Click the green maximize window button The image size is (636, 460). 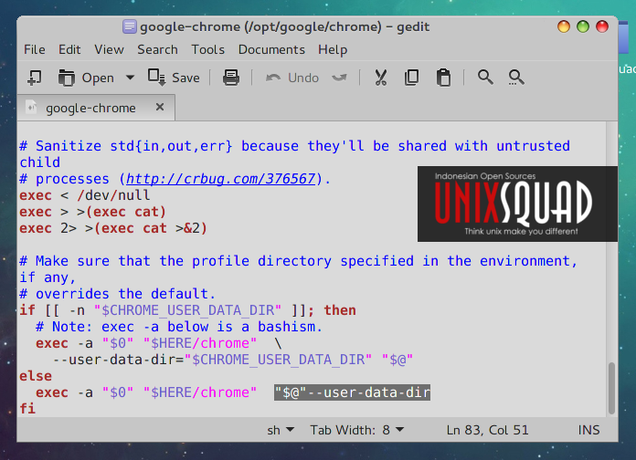coord(583,26)
